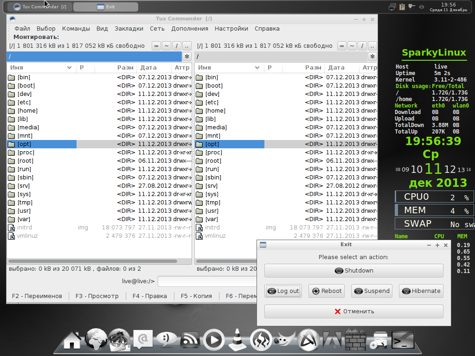Open the round stylized-A office dock icon
This screenshot has height=356, width=475.
tap(308, 340)
